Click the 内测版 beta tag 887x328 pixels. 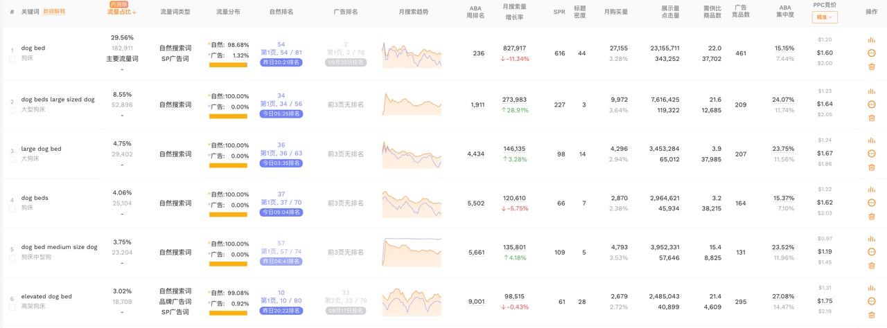(x=121, y=4)
